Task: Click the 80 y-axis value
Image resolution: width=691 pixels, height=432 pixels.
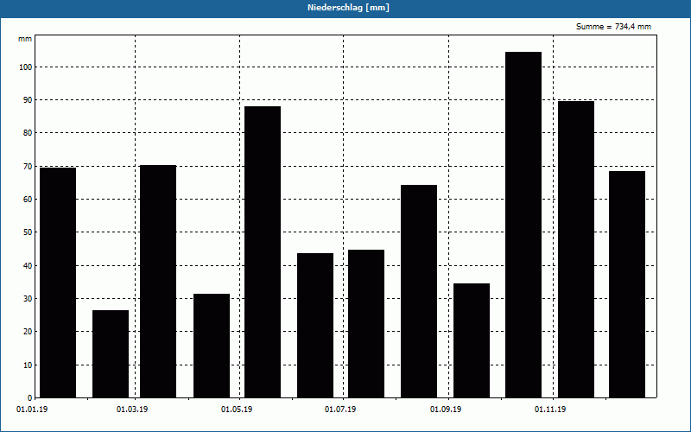Action: pos(28,133)
